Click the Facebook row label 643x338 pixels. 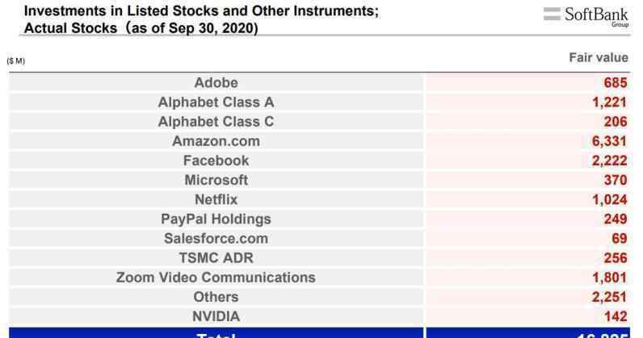click(x=216, y=161)
